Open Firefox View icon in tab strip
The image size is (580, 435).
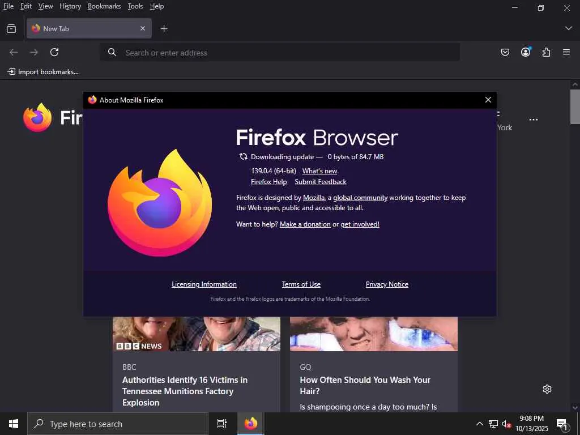tap(11, 28)
